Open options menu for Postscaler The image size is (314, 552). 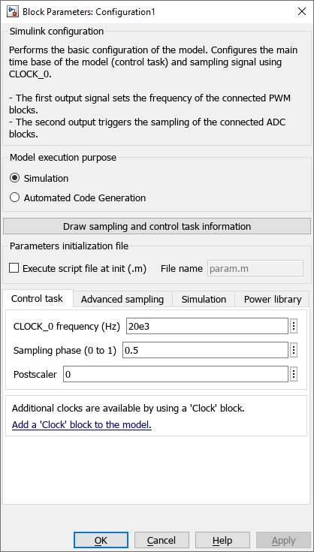tap(294, 374)
